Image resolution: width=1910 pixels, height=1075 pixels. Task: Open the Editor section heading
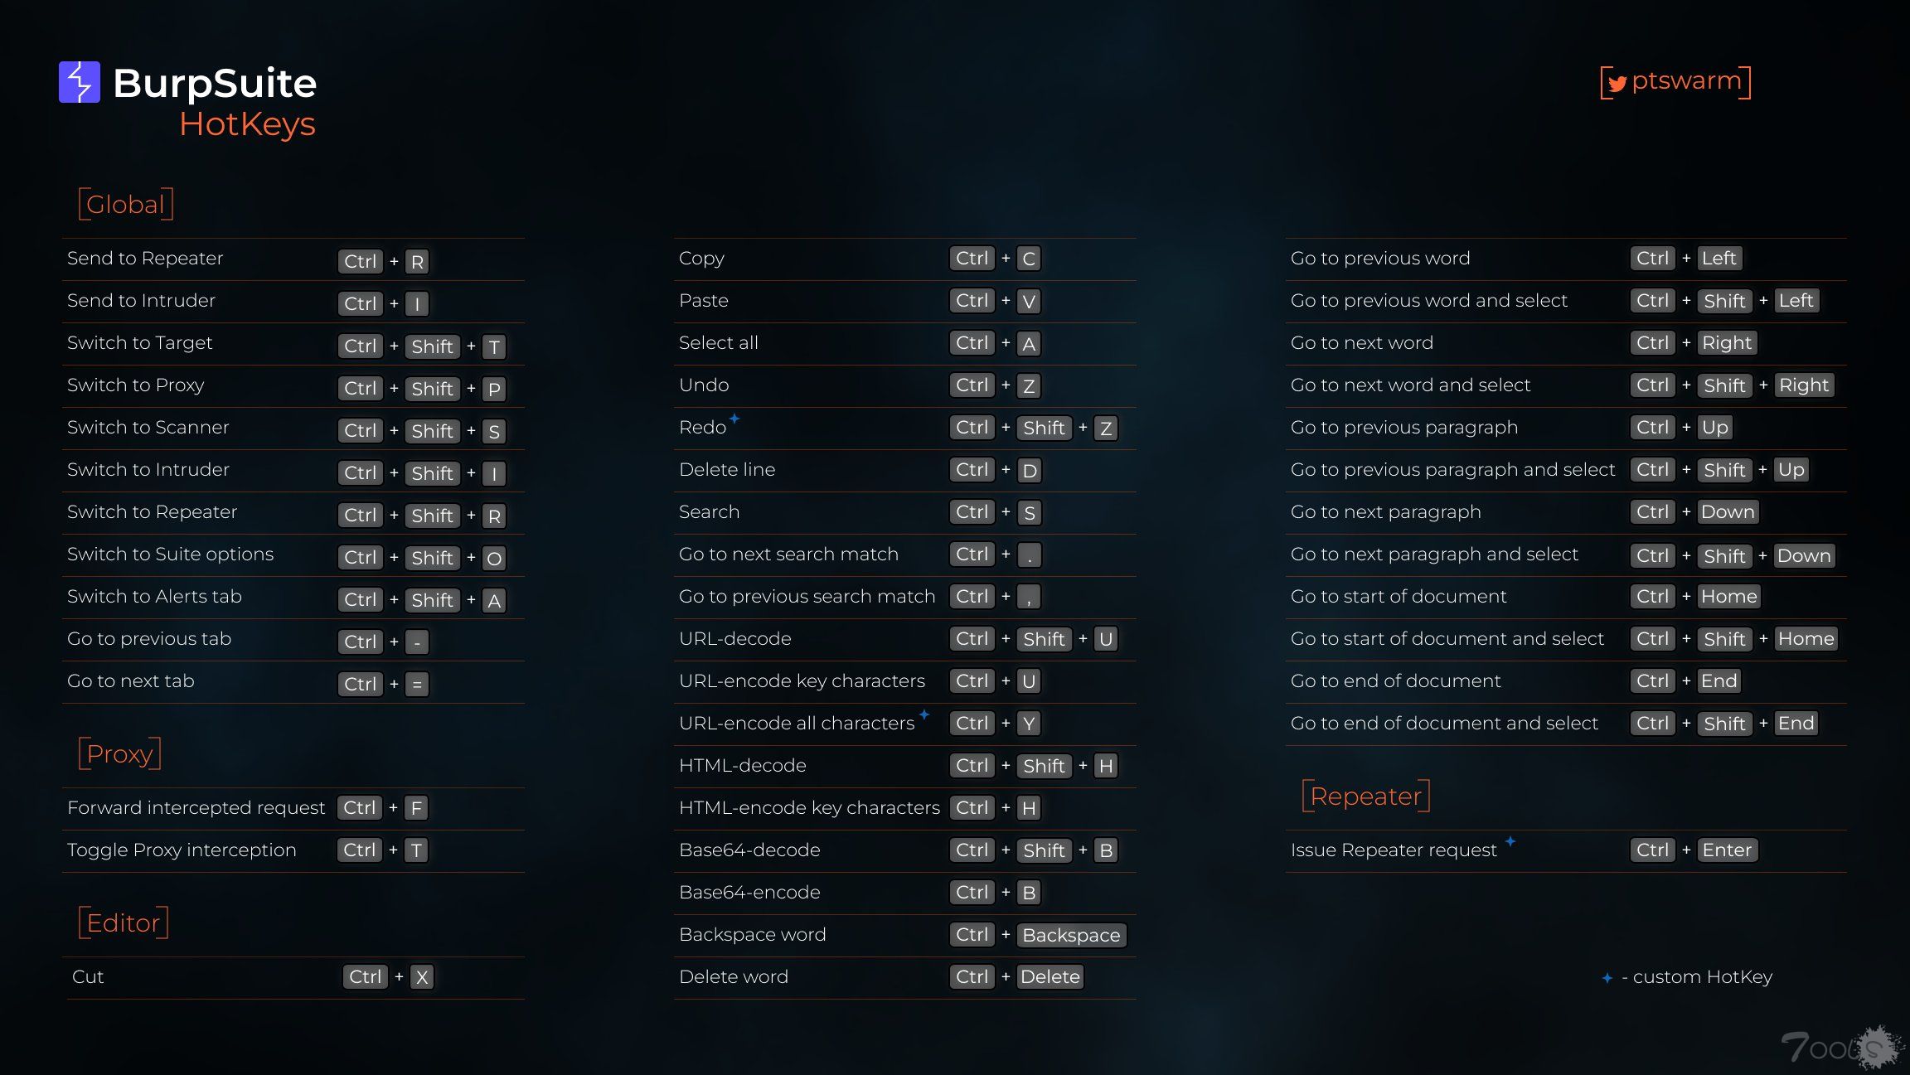pos(124,922)
